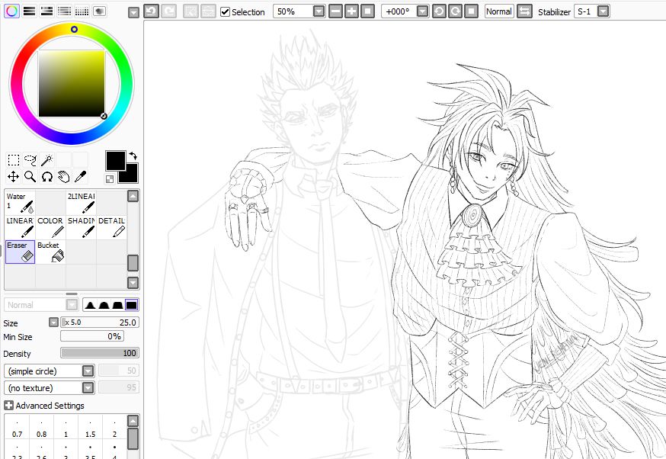
Task: Toggle the HSV slider panel
Action: [x=46, y=11]
